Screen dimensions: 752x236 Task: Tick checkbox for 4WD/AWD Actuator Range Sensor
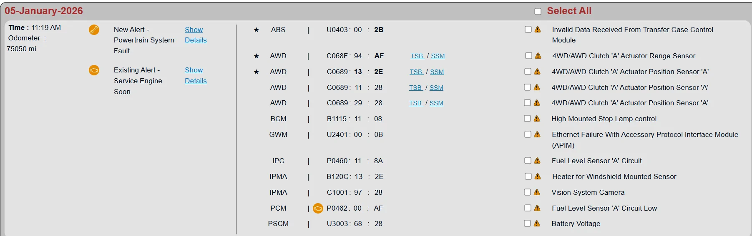tap(528, 55)
